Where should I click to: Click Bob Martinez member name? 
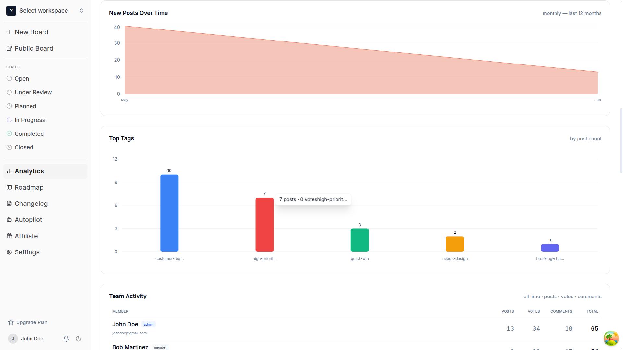pyautogui.click(x=130, y=347)
